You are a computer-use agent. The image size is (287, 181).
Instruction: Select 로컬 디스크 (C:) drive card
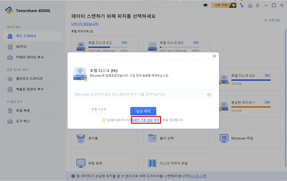(104, 44)
